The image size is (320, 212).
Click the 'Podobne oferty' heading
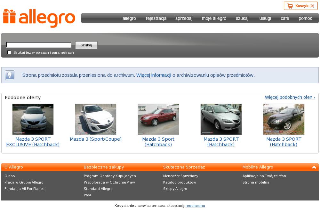[x=23, y=98]
